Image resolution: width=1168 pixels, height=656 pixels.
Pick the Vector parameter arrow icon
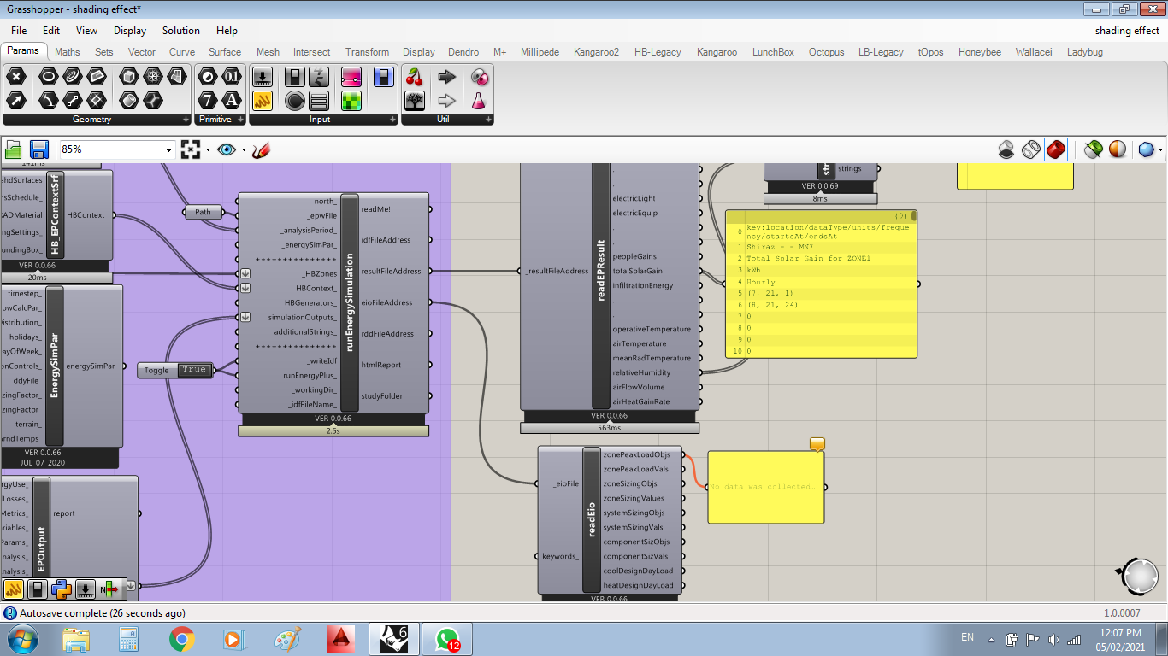click(16, 100)
